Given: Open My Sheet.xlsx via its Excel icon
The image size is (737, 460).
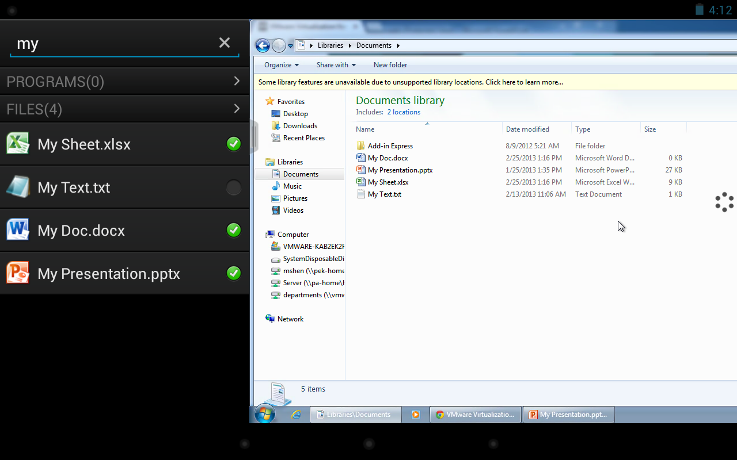Looking at the screenshot, I should click(17, 144).
